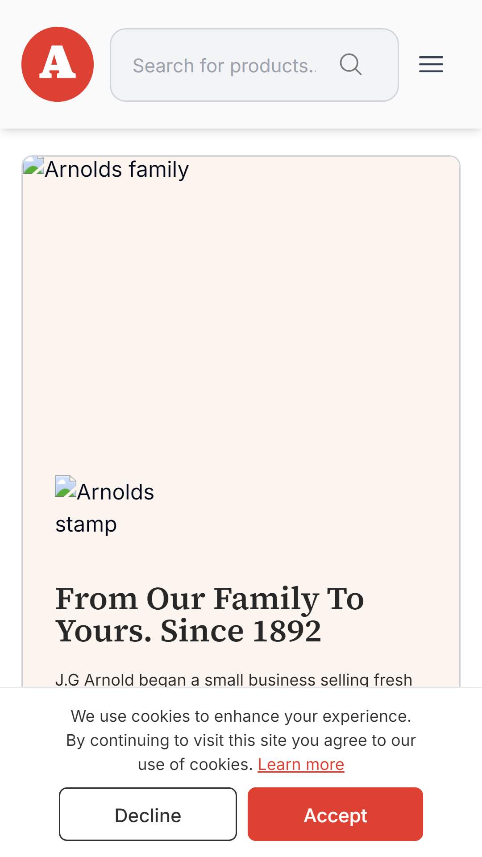482x857 pixels.
Task: Accept the cookie consent
Action: (335, 814)
